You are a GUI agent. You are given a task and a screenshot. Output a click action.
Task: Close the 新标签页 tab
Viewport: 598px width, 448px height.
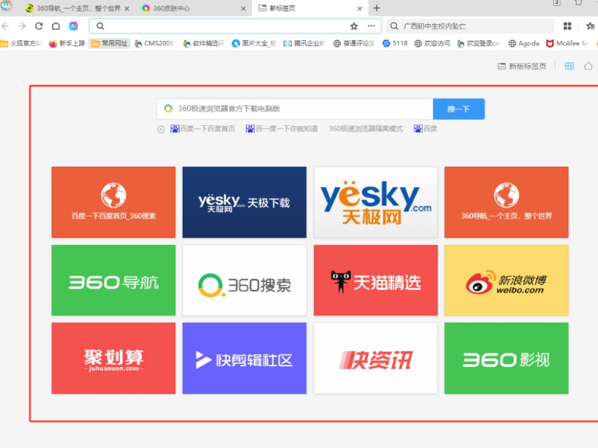[360, 8]
